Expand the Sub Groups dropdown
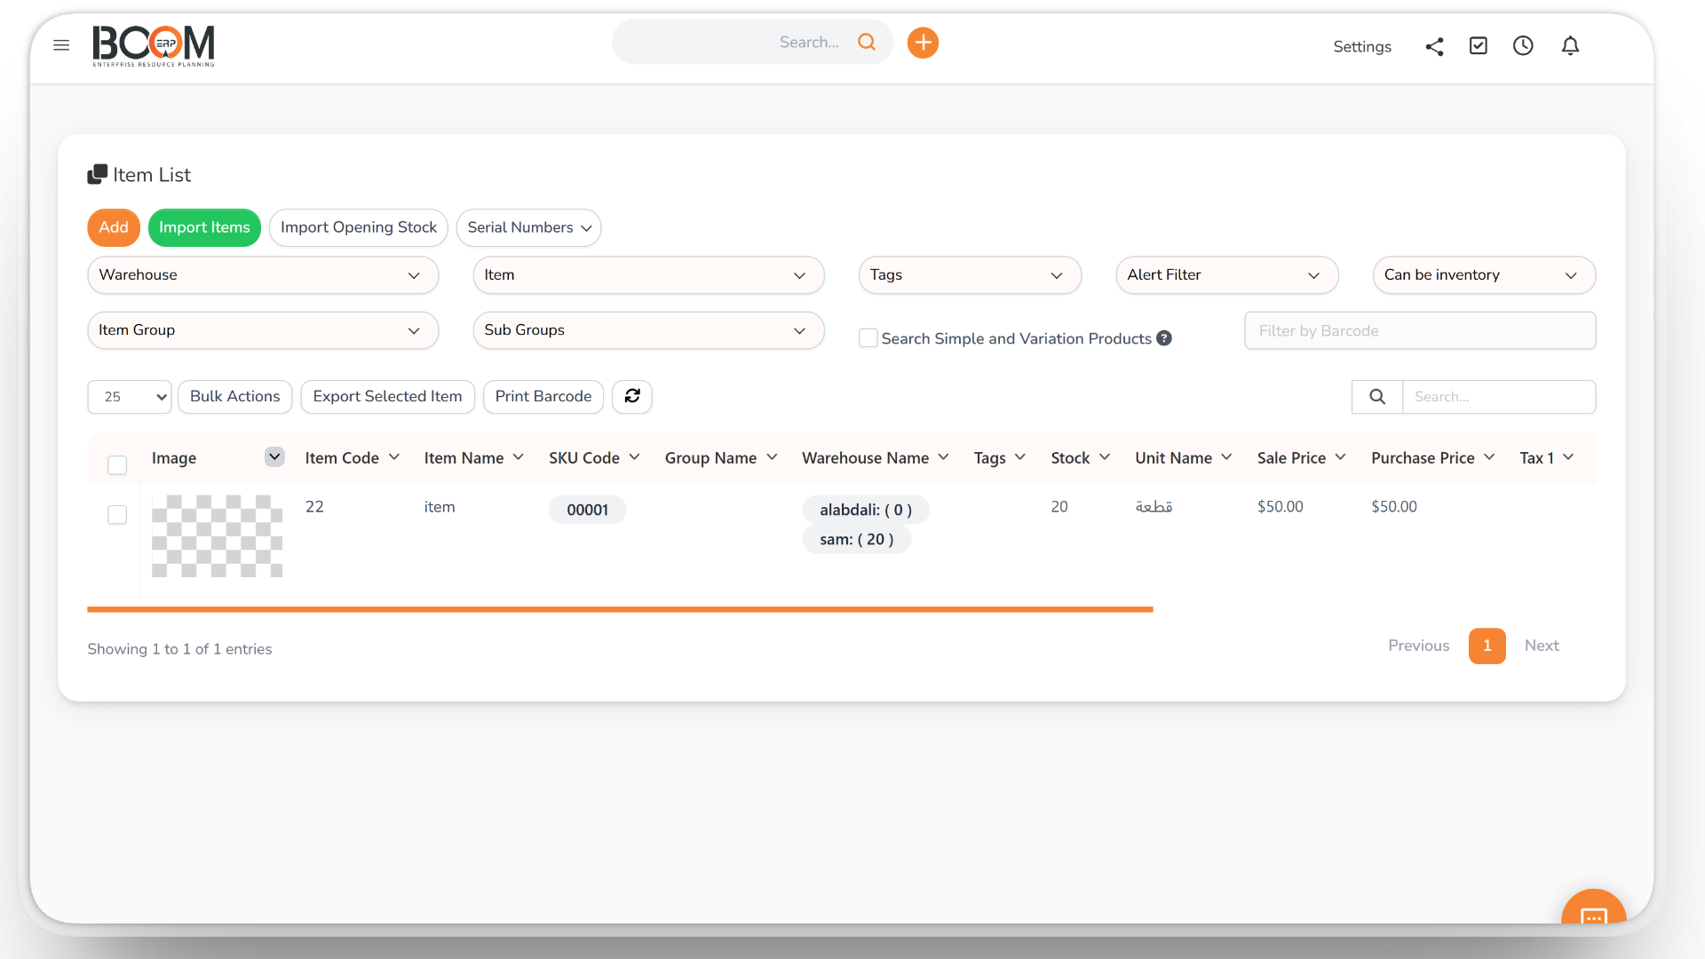Image resolution: width=1705 pixels, height=959 pixels. pos(648,330)
